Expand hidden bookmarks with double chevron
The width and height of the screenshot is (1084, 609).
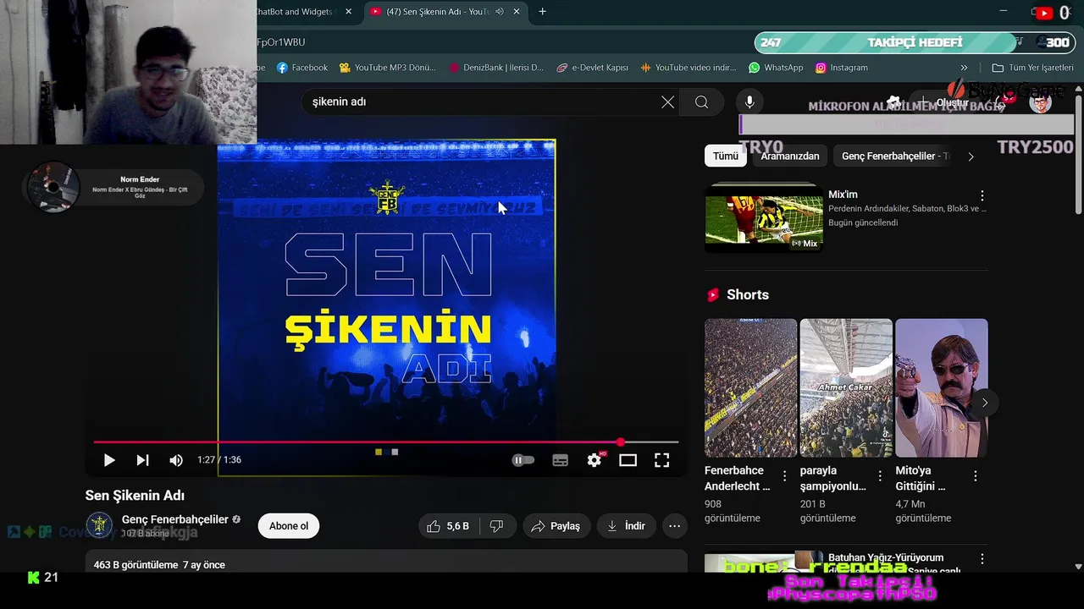pos(964,68)
